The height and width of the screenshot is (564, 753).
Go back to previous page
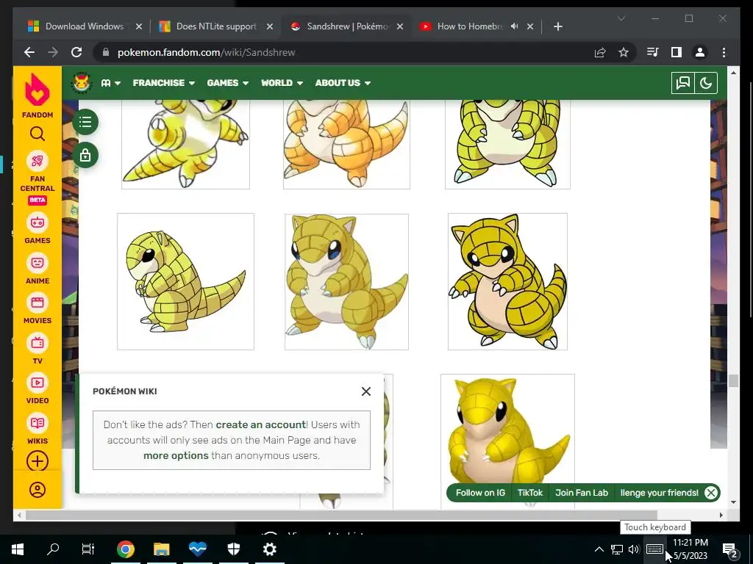pyautogui.click(x=29, y=52)
